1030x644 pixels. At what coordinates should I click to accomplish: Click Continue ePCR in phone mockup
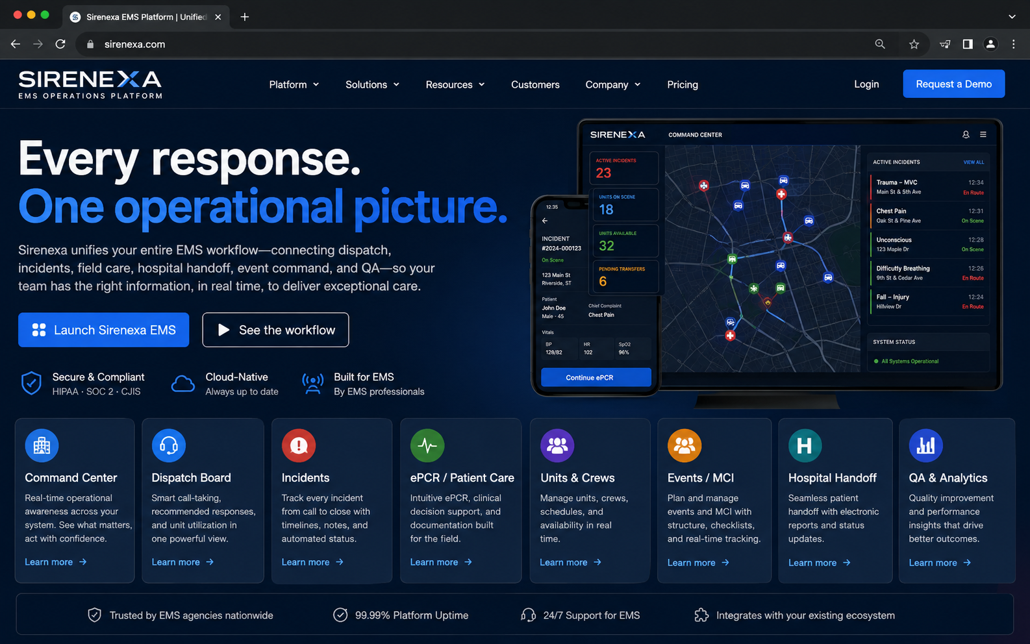pos(596,377)
